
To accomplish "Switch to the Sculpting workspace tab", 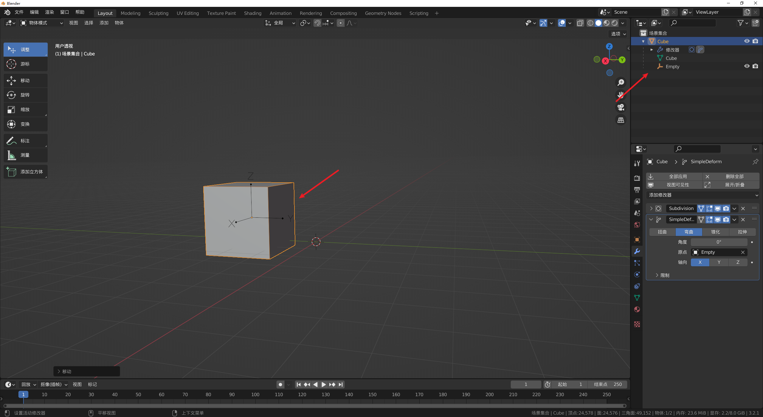I will (158, 13).
